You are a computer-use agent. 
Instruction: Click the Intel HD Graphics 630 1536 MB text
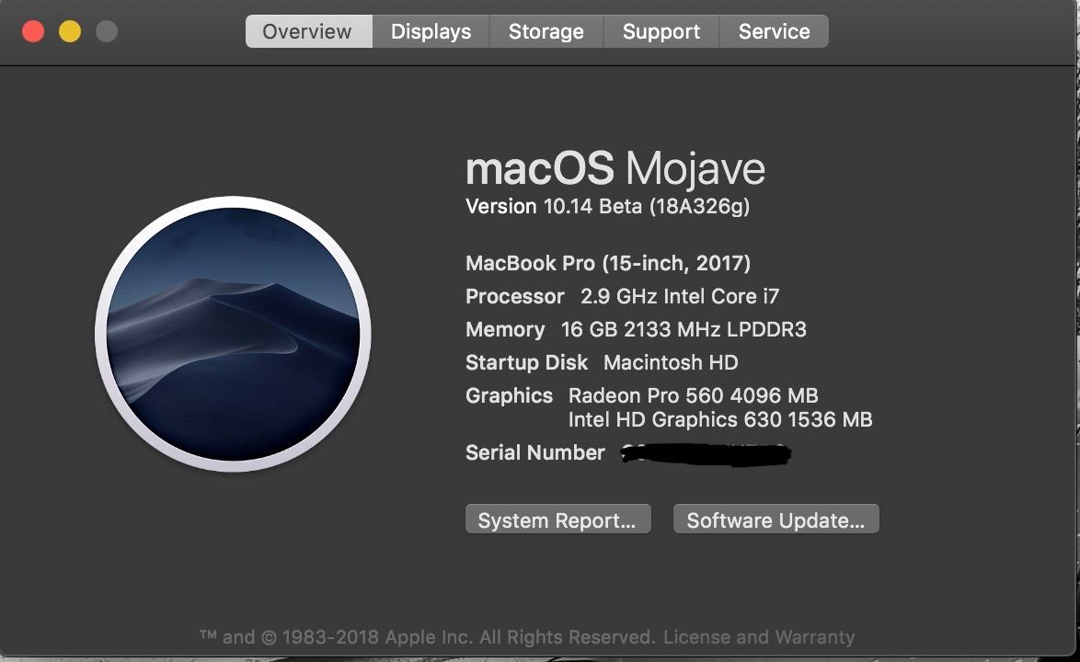[720, 420]
